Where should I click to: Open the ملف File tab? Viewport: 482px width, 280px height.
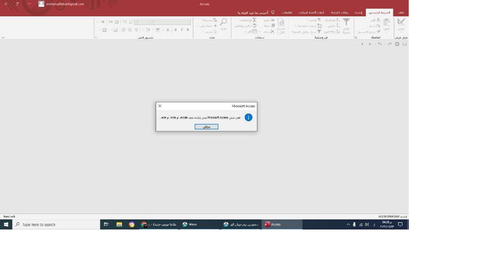coord(401,13)
